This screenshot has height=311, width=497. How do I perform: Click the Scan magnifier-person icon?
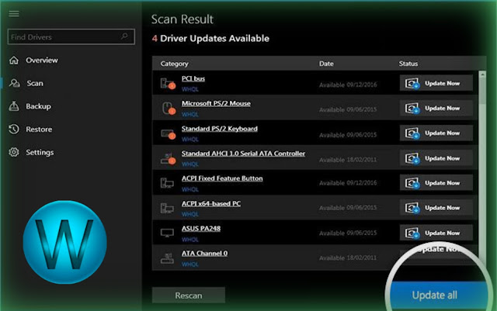14,83
